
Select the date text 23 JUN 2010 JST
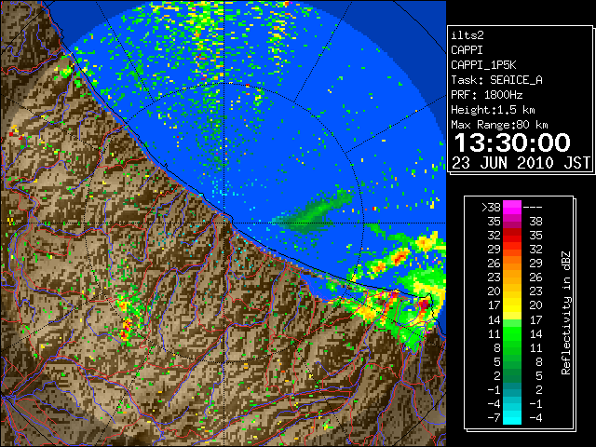tap(521, 163)
